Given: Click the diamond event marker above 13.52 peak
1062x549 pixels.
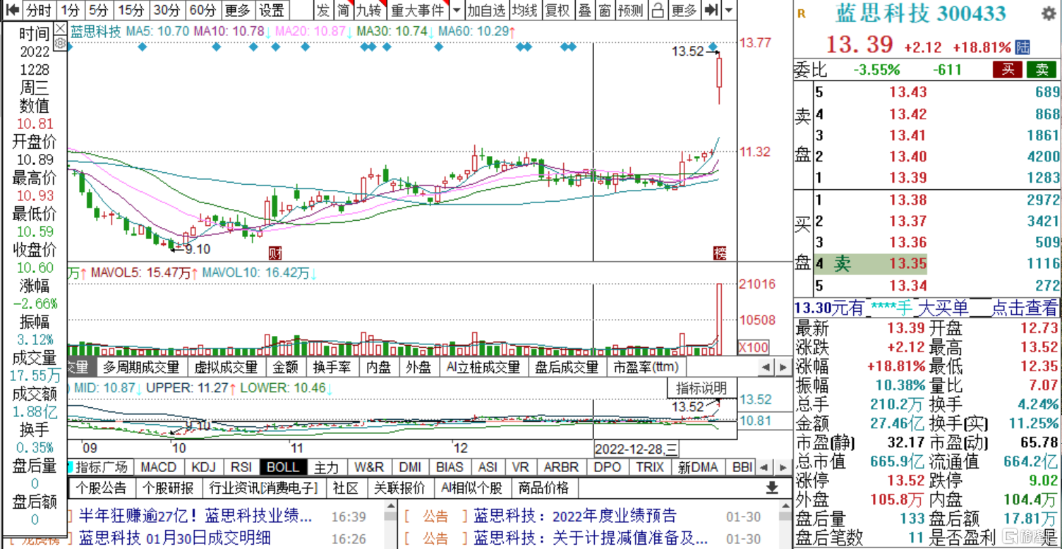Looking at the screenshot, I should [713, 47].
